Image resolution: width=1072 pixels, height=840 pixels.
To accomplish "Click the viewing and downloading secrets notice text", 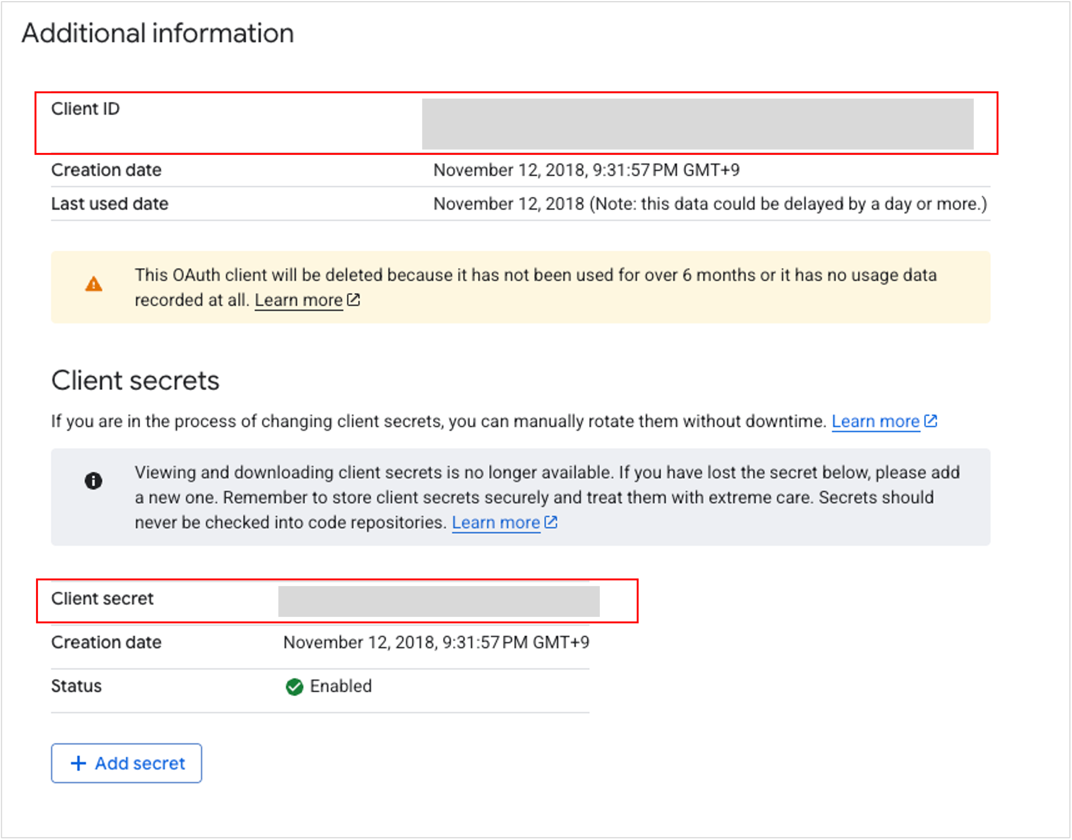I will tap(547, 497).
